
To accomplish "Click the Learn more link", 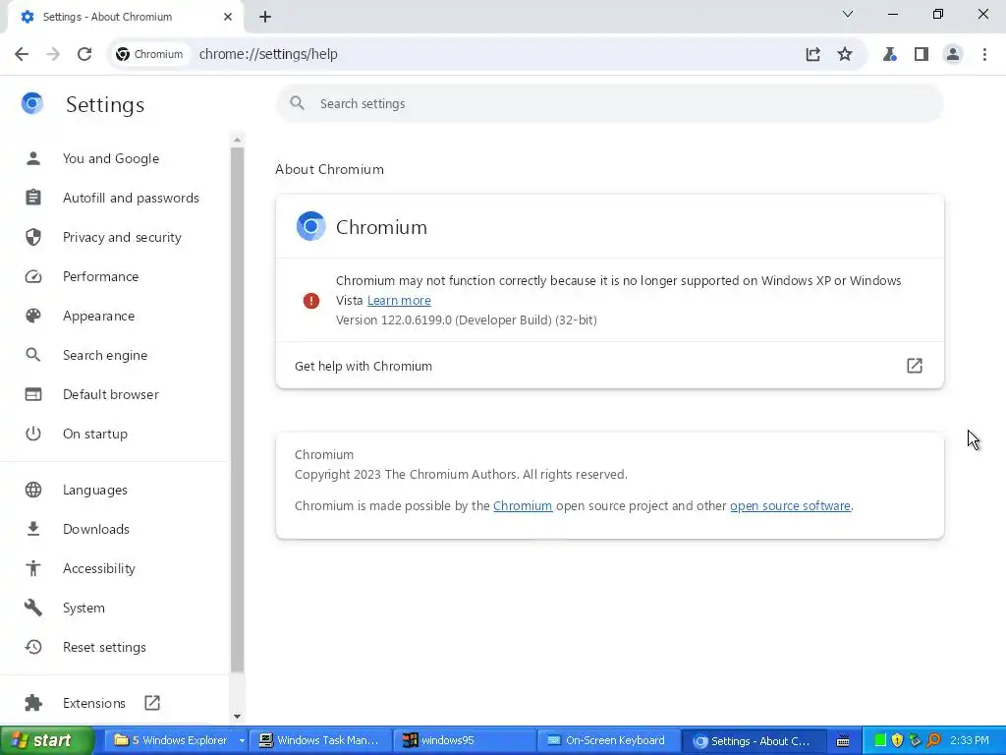I will [x=399, y=301].
